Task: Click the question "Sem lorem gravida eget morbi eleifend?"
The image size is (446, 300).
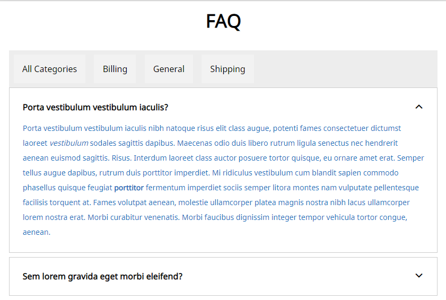Action: point(102,276)
